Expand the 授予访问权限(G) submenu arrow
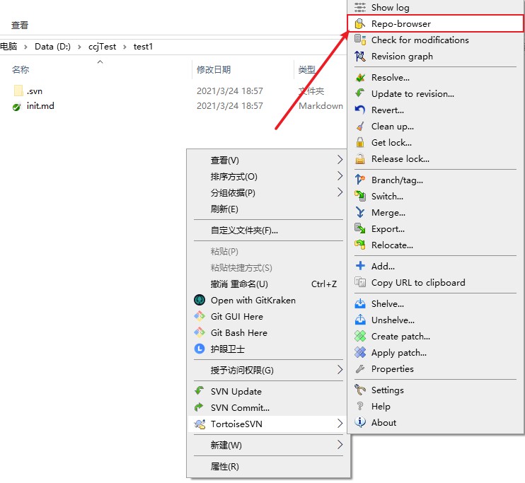The image size is (525, 483). point(340,371)
